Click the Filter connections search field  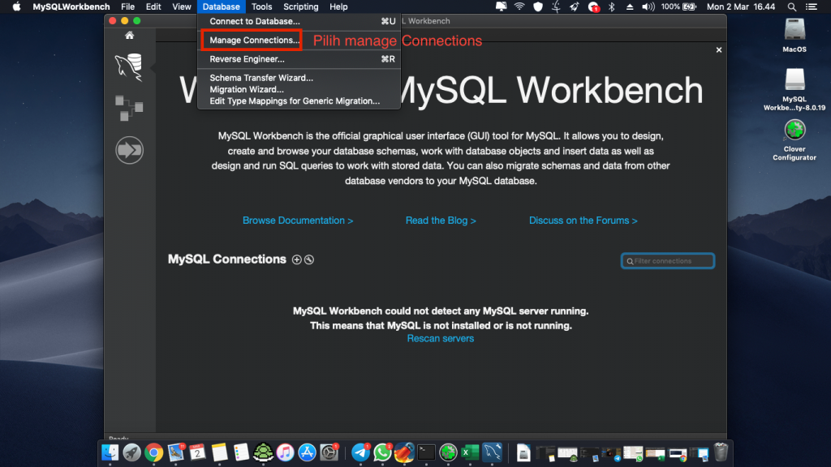click(667, 260)
